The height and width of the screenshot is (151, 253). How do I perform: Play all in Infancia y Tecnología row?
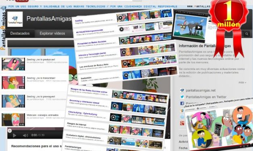[x=123, y=52]
